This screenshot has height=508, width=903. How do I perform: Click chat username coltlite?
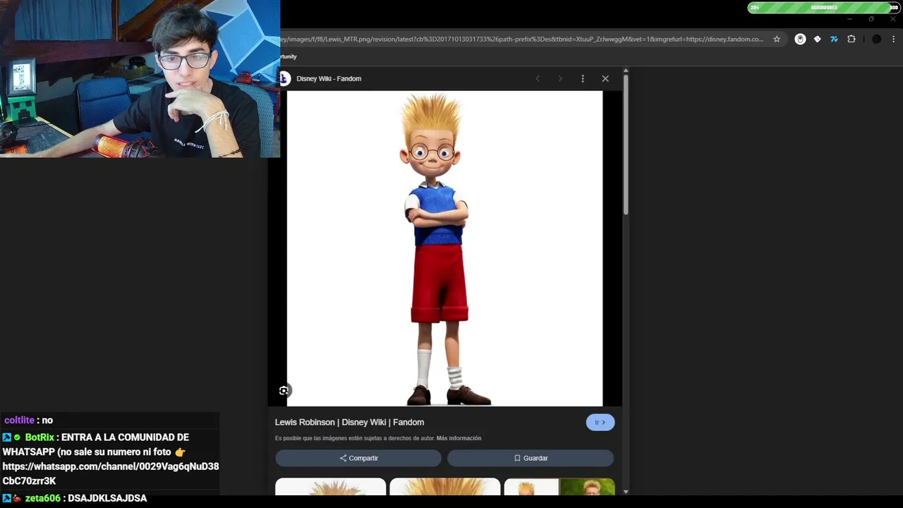(x=19, y=420)
